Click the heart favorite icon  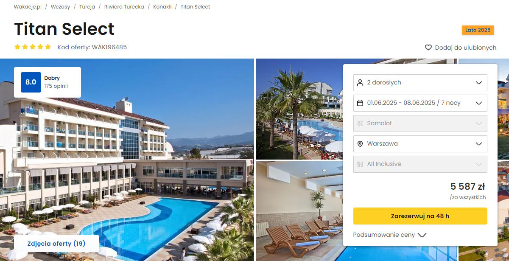tap(428, 48)
